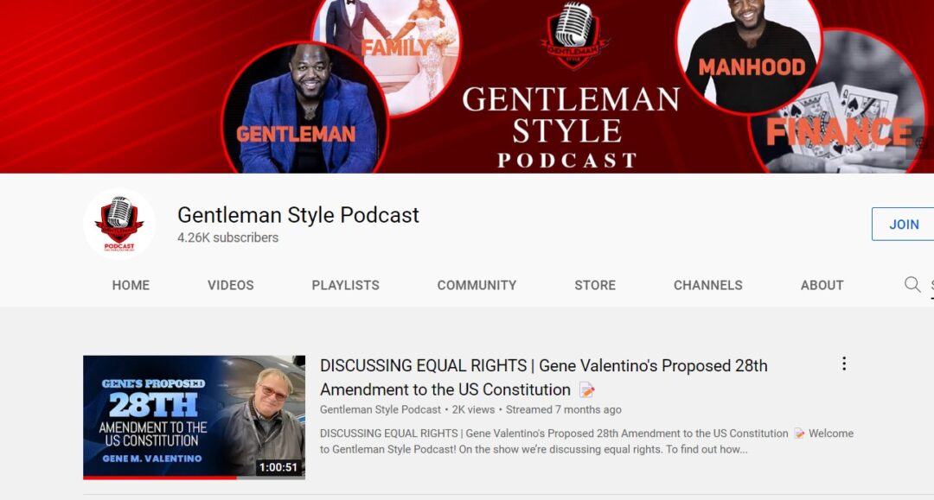The width and height of the screenshot is (934, 500).
Task: Open the STORE tab
Action: [595, 285]
